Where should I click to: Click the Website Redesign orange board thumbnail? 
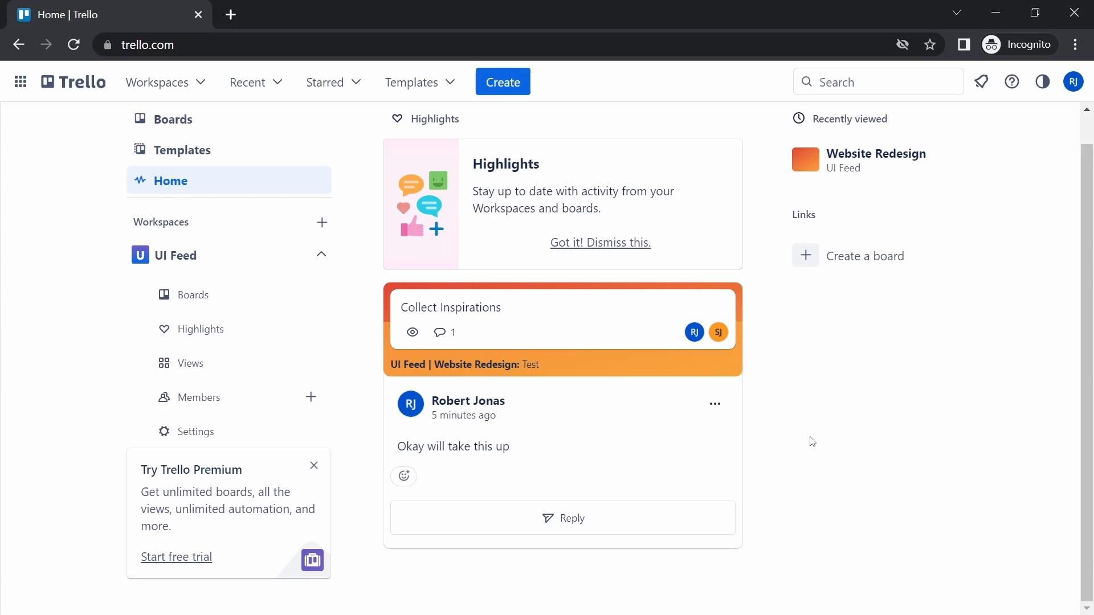pos(806,159)
